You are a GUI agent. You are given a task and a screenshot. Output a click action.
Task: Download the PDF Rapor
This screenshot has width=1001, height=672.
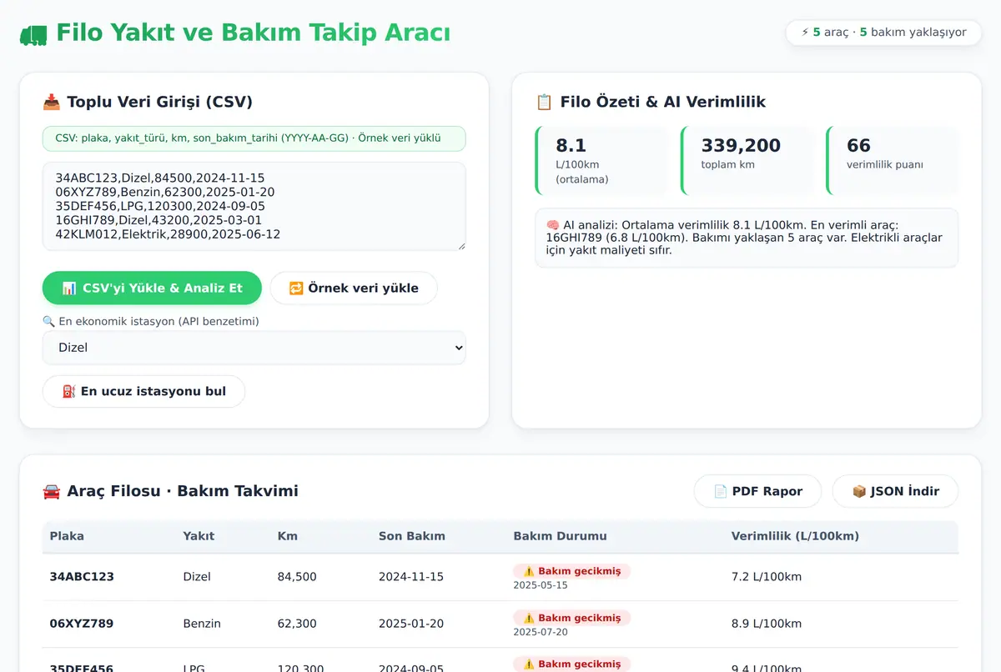click(757, 491)
